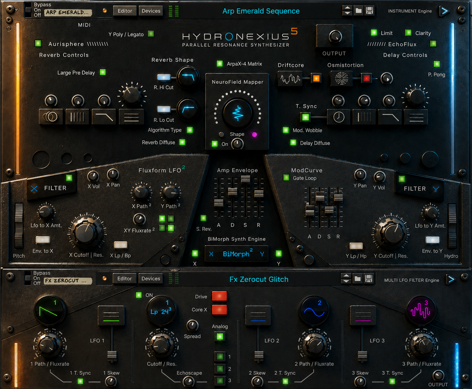Click the delay vertical bars icon
The width and height of the screenshot is (472, 389).
coord(364,117)
